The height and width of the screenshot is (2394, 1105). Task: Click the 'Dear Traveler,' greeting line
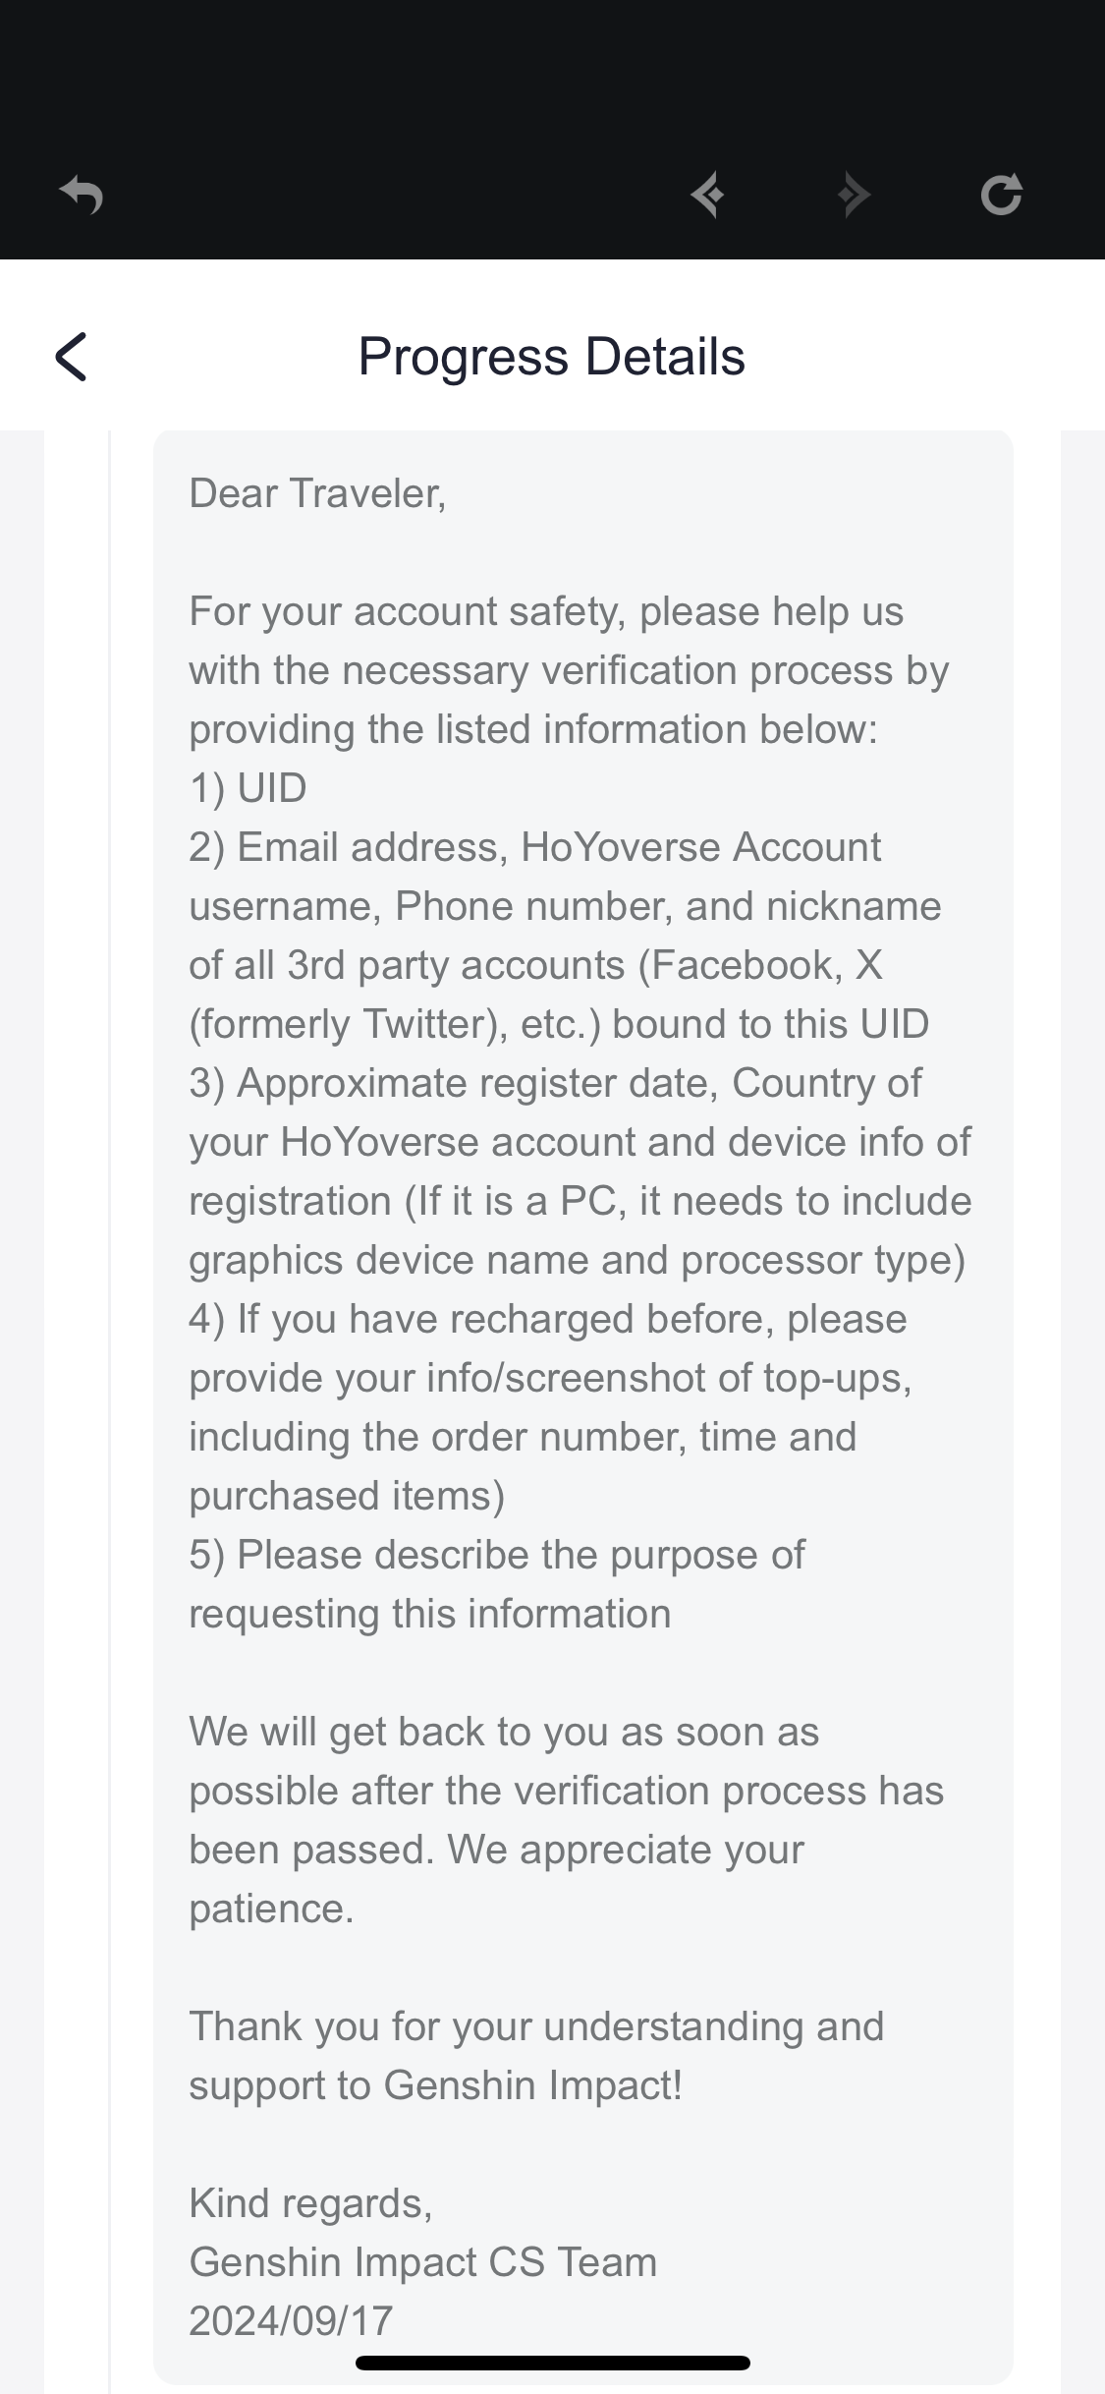click(x=317, y=493)
